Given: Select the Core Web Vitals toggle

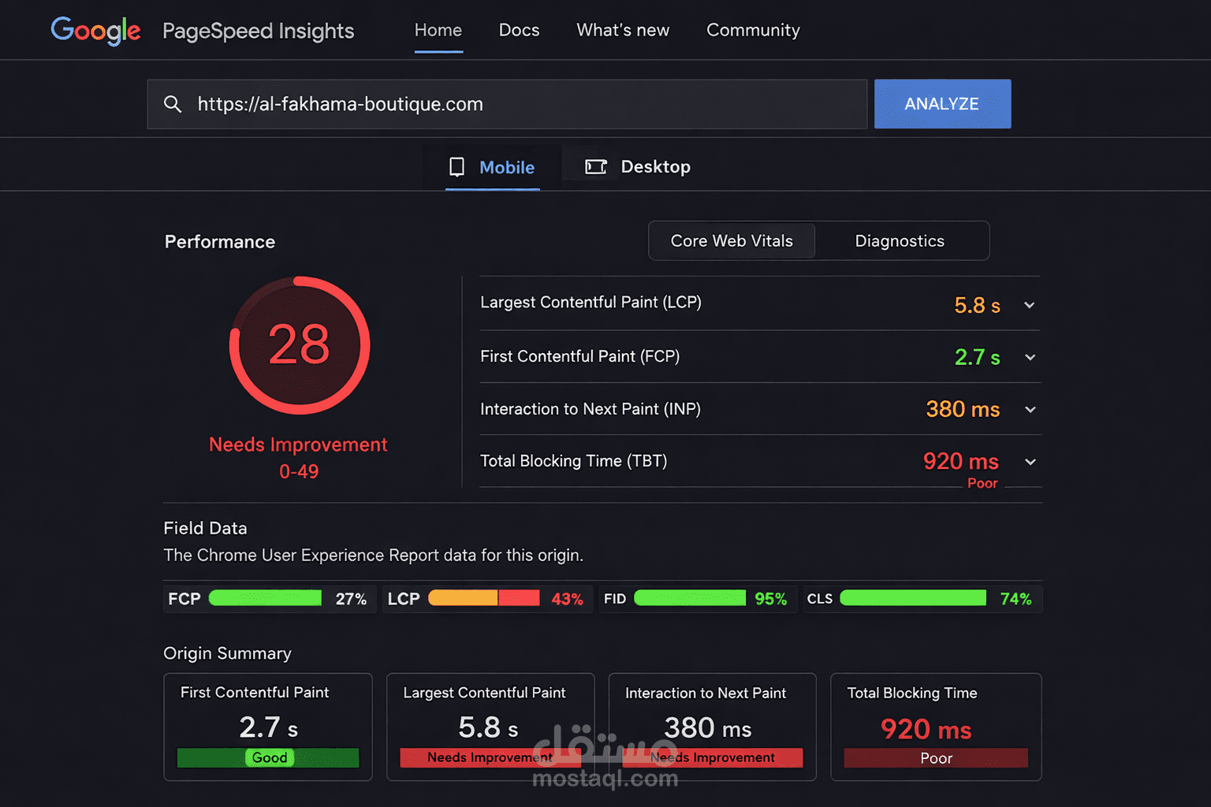Looking at the screenshot, I should (x=732, y=241).
